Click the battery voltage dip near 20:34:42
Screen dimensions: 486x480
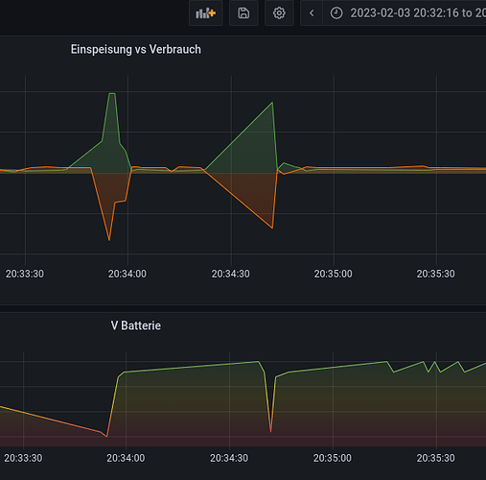point(271,432)
